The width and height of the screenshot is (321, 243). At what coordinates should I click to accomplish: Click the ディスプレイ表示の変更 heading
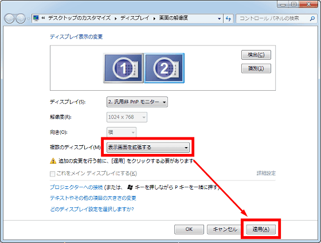(x=76, y=37)
